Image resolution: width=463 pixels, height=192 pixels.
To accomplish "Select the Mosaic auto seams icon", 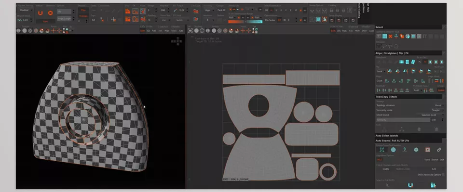I will point(381,150).
